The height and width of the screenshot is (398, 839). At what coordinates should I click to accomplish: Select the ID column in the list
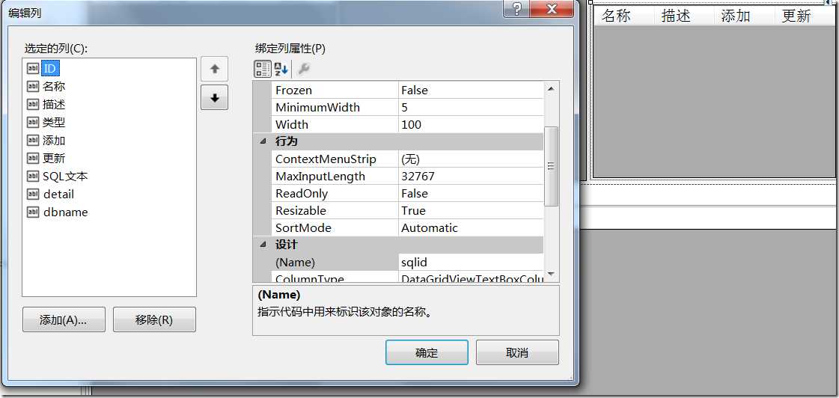pyautogui.click(x=50, y=69)
